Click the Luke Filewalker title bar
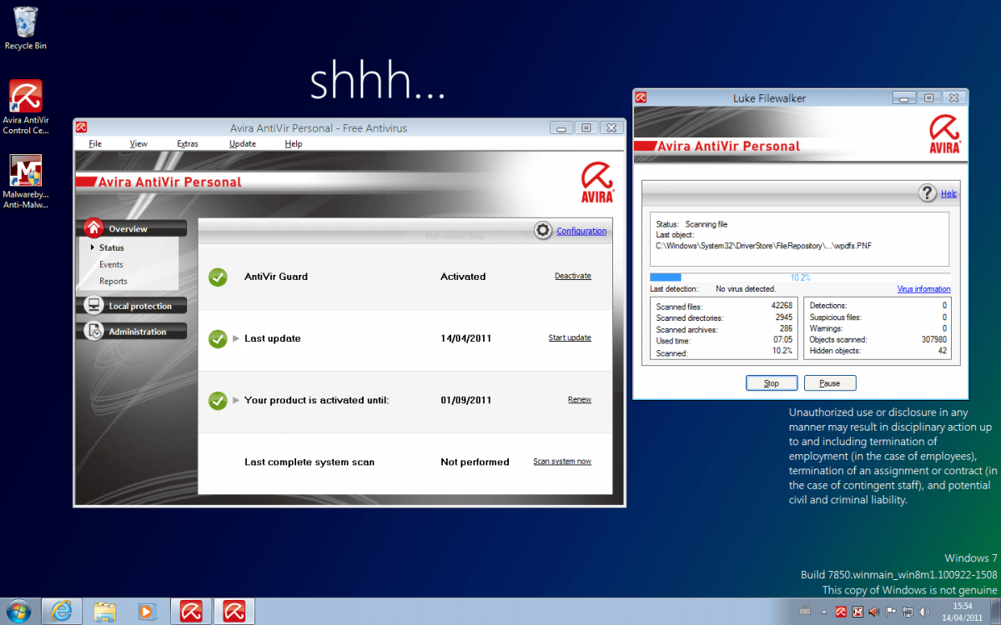Viewport: 1001px width, 625px height. tap(769, 98)
